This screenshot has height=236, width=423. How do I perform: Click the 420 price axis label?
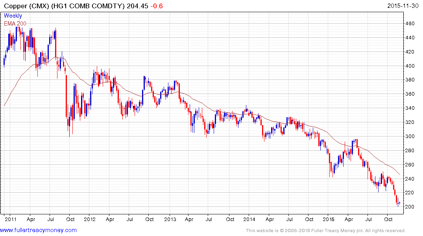point(410,52)
